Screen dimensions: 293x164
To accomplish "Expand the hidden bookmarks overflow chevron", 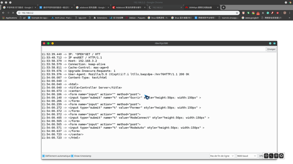I will (290, 17).
